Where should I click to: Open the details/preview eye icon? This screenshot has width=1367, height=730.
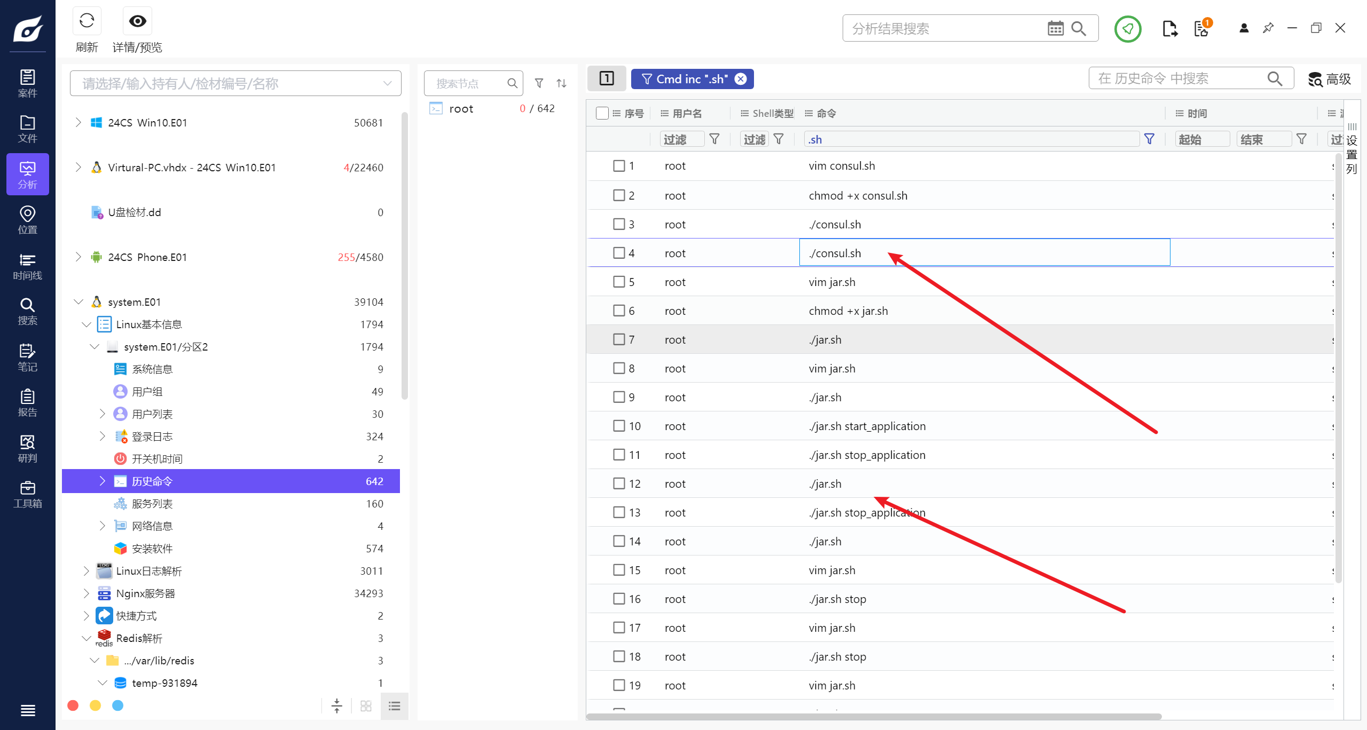pos(137,21)
